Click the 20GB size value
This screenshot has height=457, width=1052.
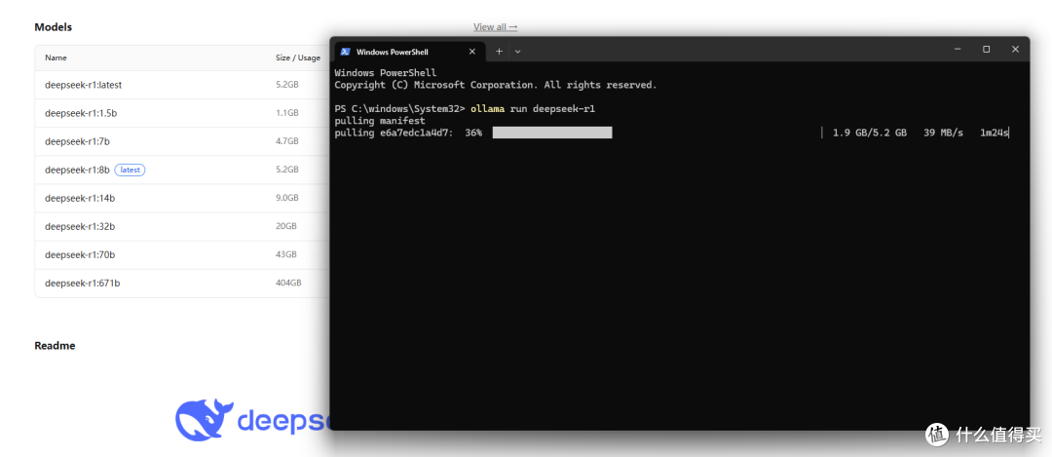[x=286, y=227]
